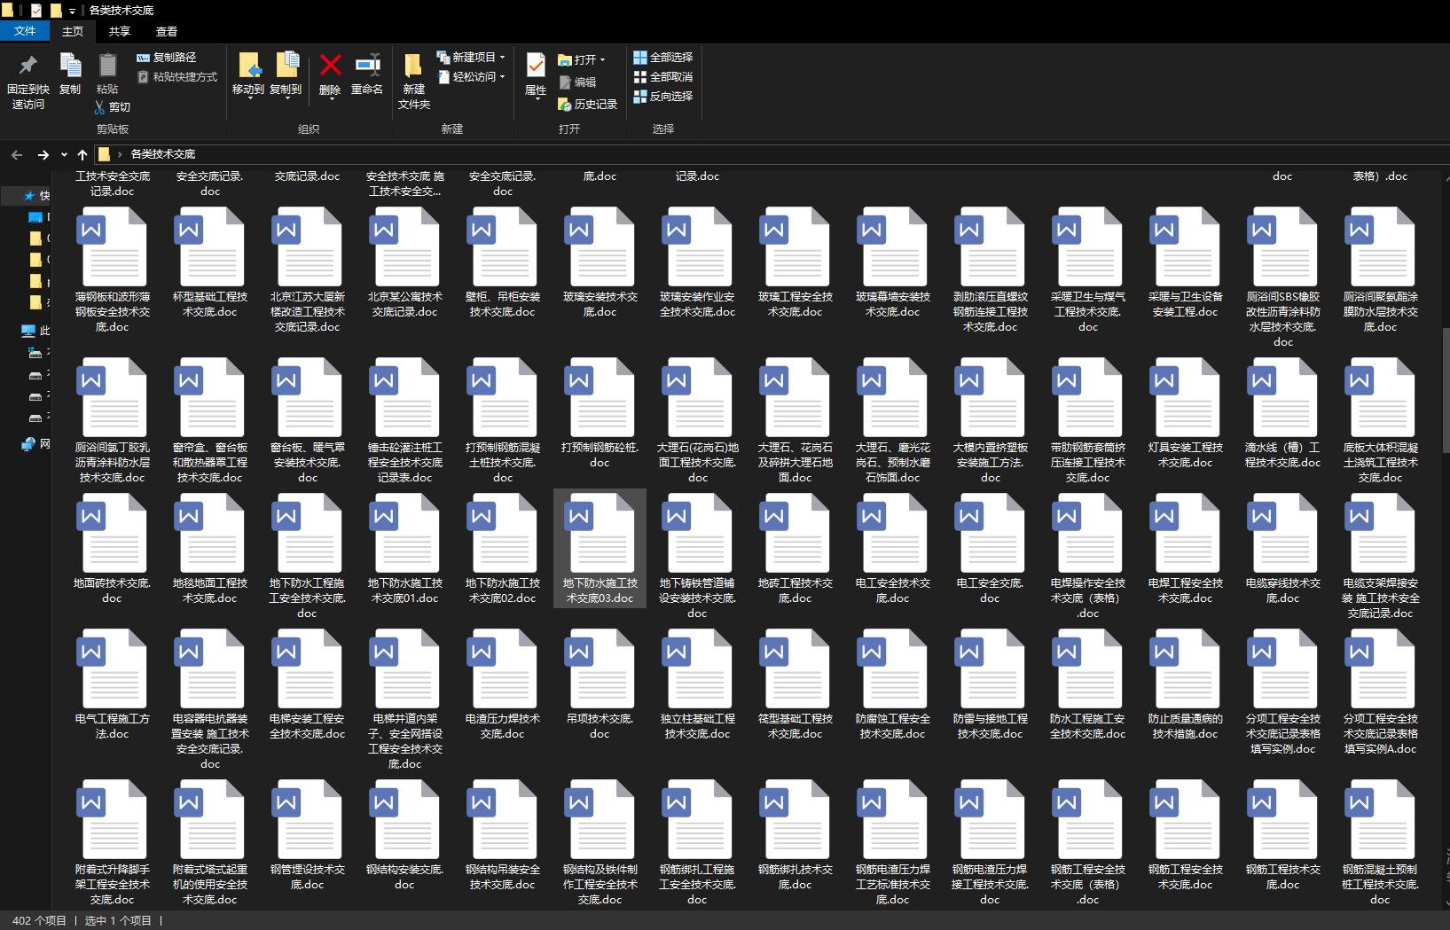
Task: Open the Quick Access Toolbar customize dropdown
Action: [x=72, y=11]
